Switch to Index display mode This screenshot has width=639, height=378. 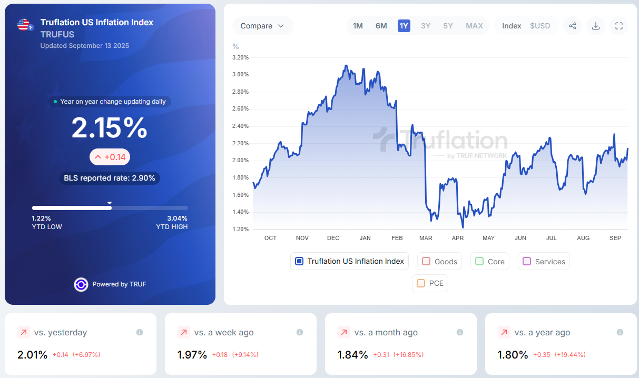[x=512, y=26]
